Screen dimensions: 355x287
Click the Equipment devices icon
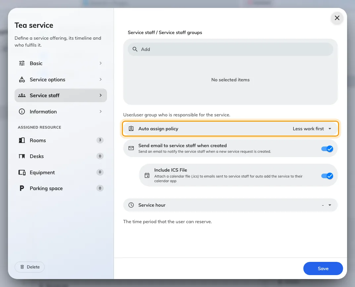22,173
